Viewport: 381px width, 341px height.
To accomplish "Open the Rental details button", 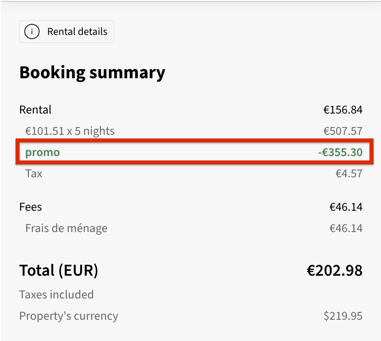I will click(x=67, y=32).
